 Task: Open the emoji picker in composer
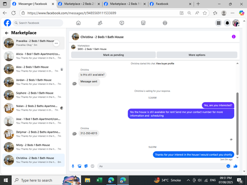click(228, 166)
